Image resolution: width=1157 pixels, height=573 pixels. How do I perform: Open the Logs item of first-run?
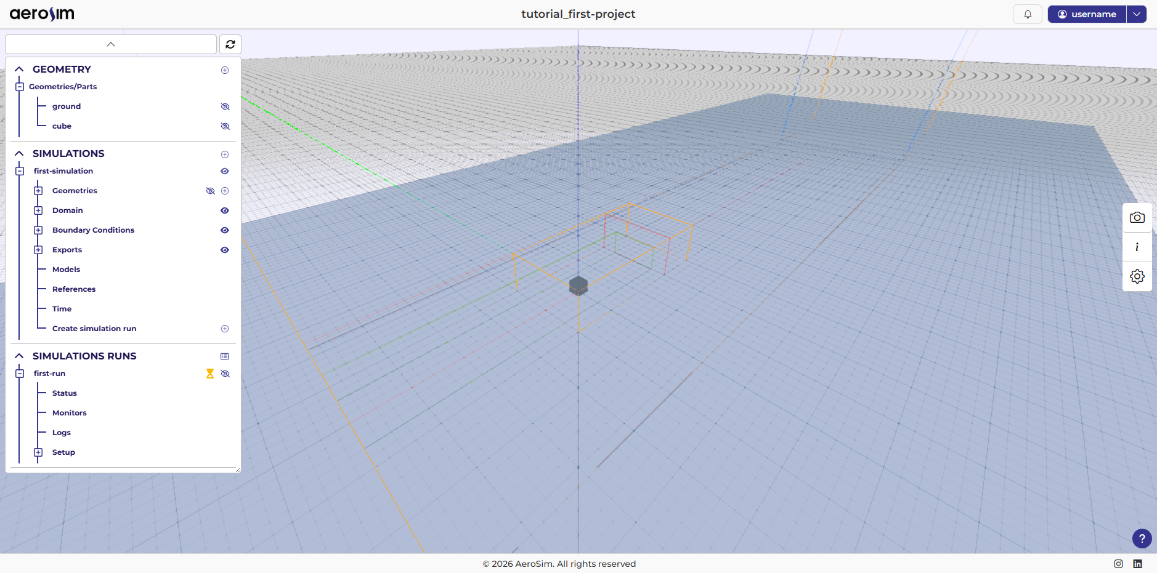[x=61, y=433]
